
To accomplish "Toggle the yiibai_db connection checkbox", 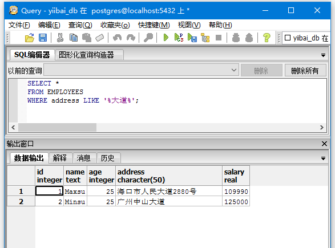I will point(288,38).
